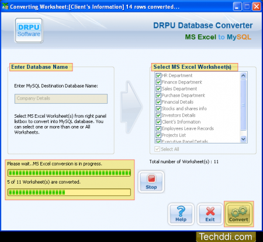263x242 pixels.
Task: Uncheck the Finance Department worksheet
Action: pyautogui.click(x=158, y=82)
